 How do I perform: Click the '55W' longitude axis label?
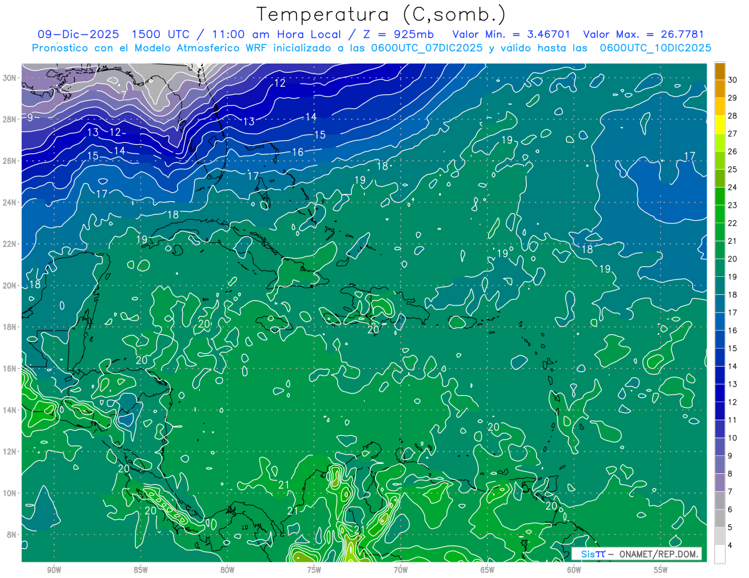coord(661,570)
